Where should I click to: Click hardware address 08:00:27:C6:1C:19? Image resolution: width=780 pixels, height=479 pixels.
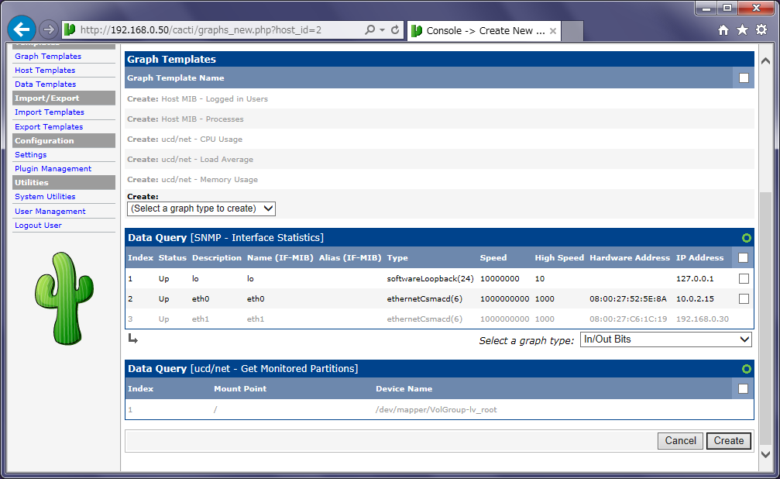(627, 319)
